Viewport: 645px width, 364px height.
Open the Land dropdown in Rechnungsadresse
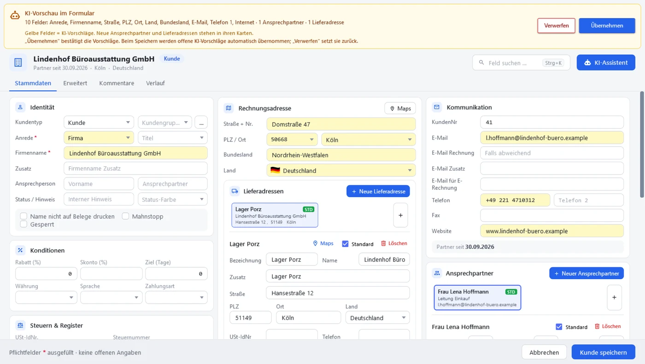[x=341, y=170]
